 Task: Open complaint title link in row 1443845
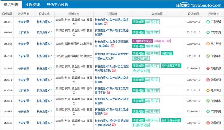112,69
